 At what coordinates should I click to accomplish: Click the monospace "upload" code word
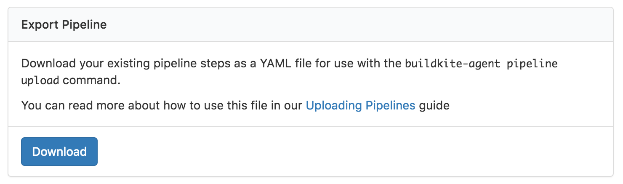click(40, 80)
